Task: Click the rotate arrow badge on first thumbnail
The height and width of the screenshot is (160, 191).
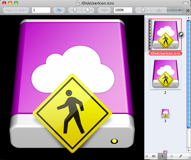Action: tap(181, 34)
